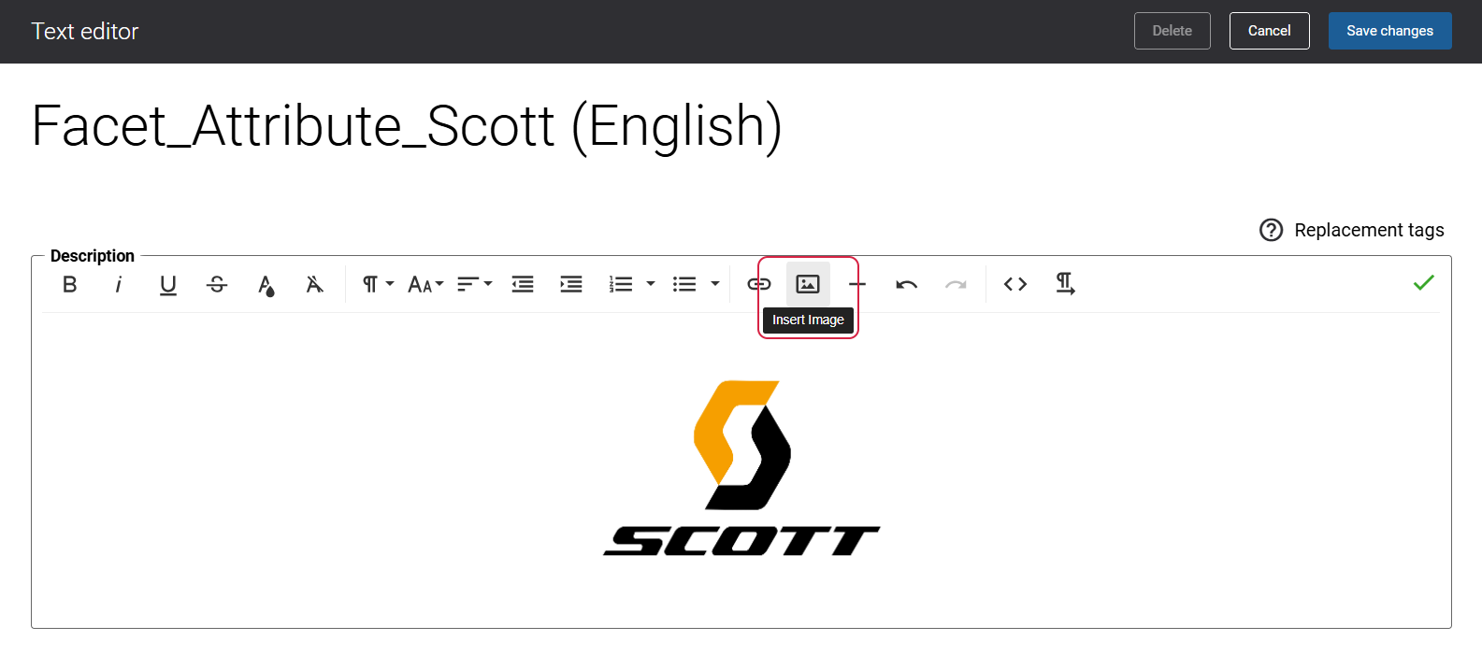Open the text alignment dropdown
The image size is (1482, 655).
tap(474, 284)
